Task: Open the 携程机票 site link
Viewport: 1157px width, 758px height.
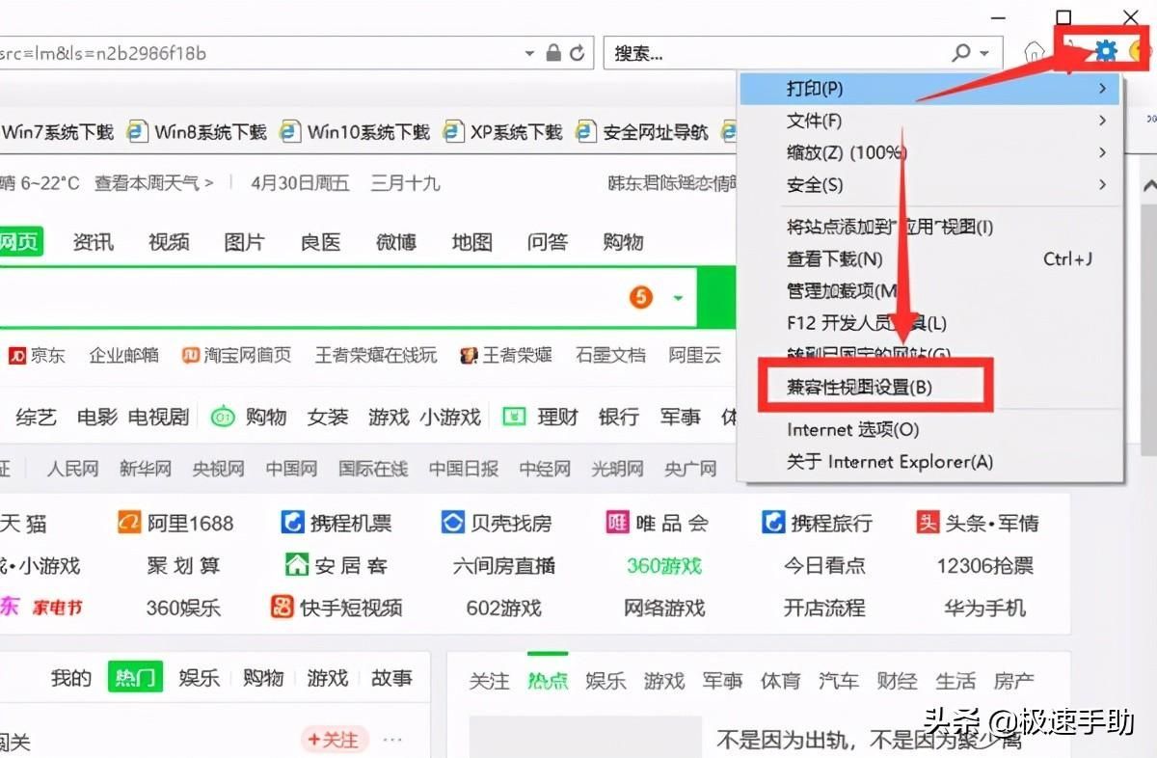Action: pyautogui.click(x=336, y=524)
